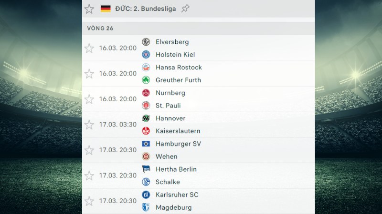
Task: Click the Schalke club logo
Action: pyautogui.click(x=146, y=182)
